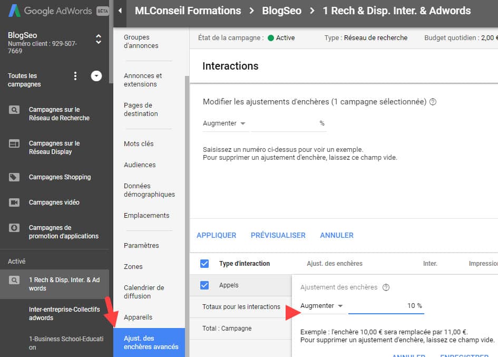
Task: Open help icon next to Ajustement des enchères
Action: click(x=386, y=287)
